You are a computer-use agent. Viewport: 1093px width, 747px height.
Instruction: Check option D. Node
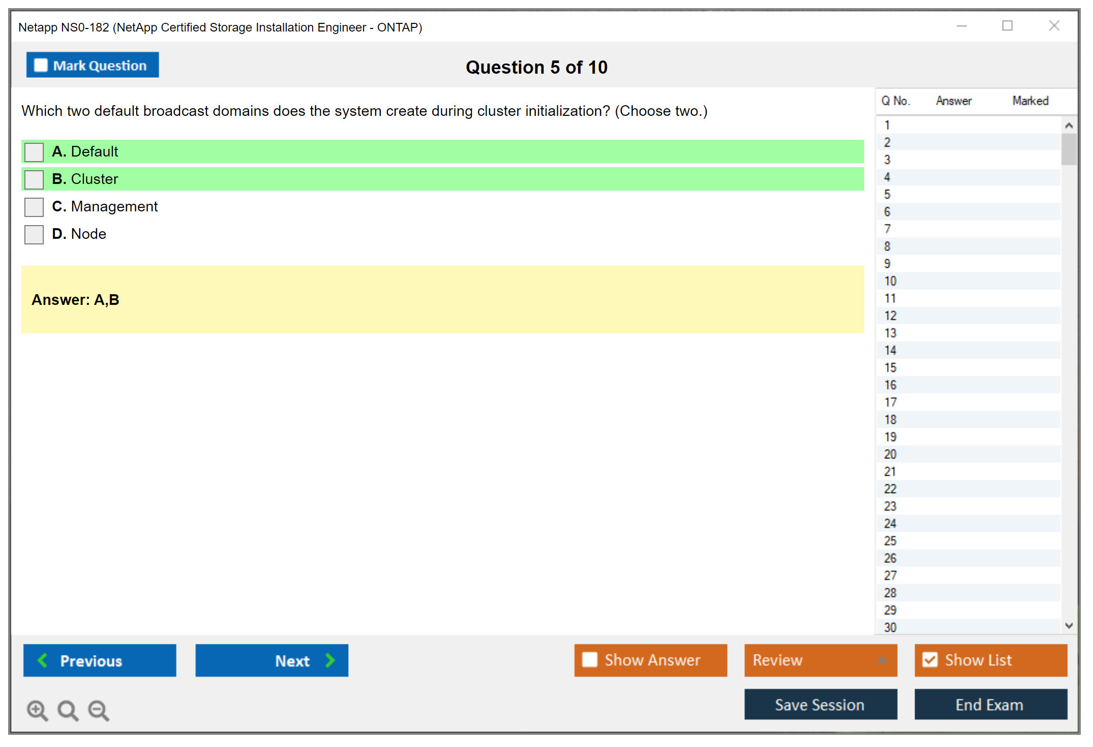click(x=34, y=234)
